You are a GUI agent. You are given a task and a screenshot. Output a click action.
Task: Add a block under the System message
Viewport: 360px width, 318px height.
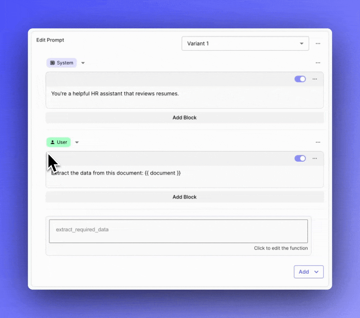[x=184, y=117]
